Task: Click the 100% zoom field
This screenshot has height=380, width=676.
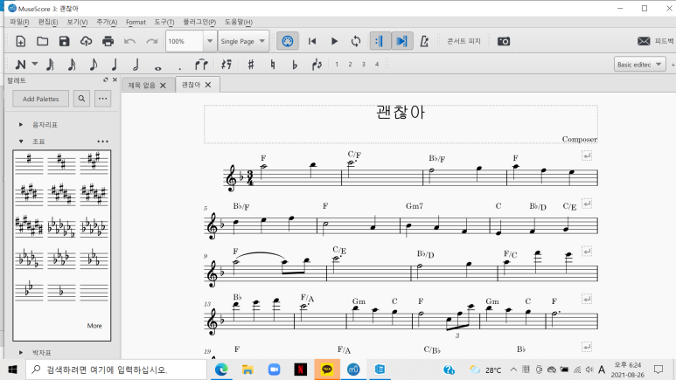Action: coord(185,41)
